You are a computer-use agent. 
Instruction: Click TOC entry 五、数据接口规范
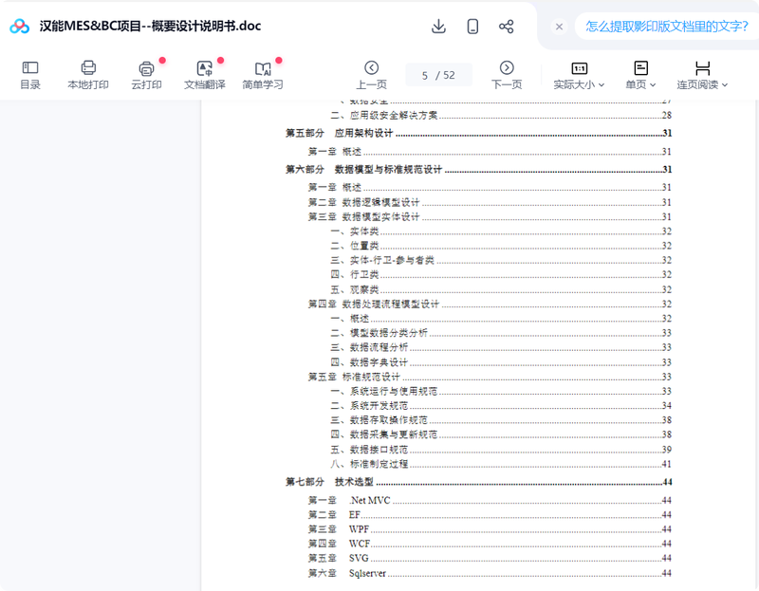(x=501, y=450)
